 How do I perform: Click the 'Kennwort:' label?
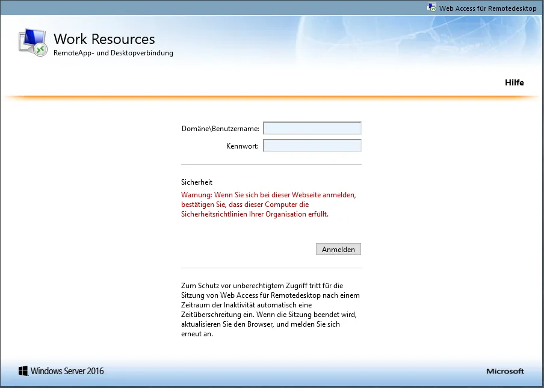(x=243, y=146)
